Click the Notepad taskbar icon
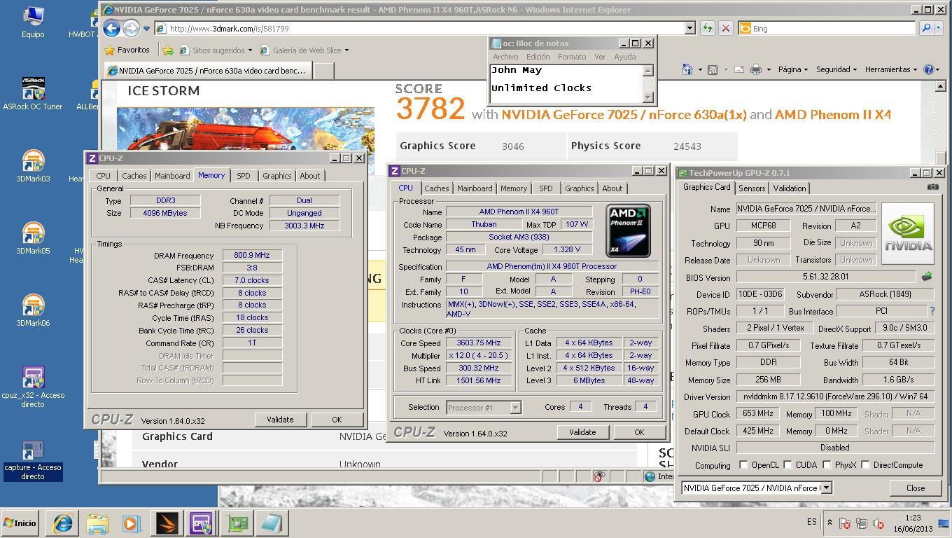This screenshot has width=952, height=538. tap(270, 523)
